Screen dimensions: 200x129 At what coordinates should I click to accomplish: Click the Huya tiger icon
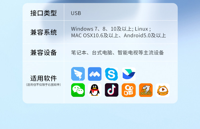click(x=163, y=90)
